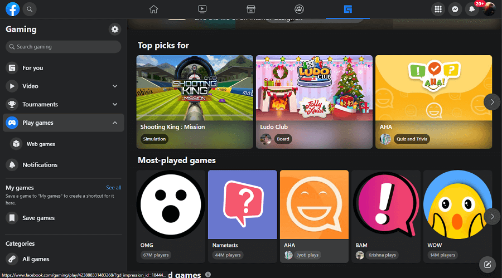Click the Quiz and Trivia tag

412,139
